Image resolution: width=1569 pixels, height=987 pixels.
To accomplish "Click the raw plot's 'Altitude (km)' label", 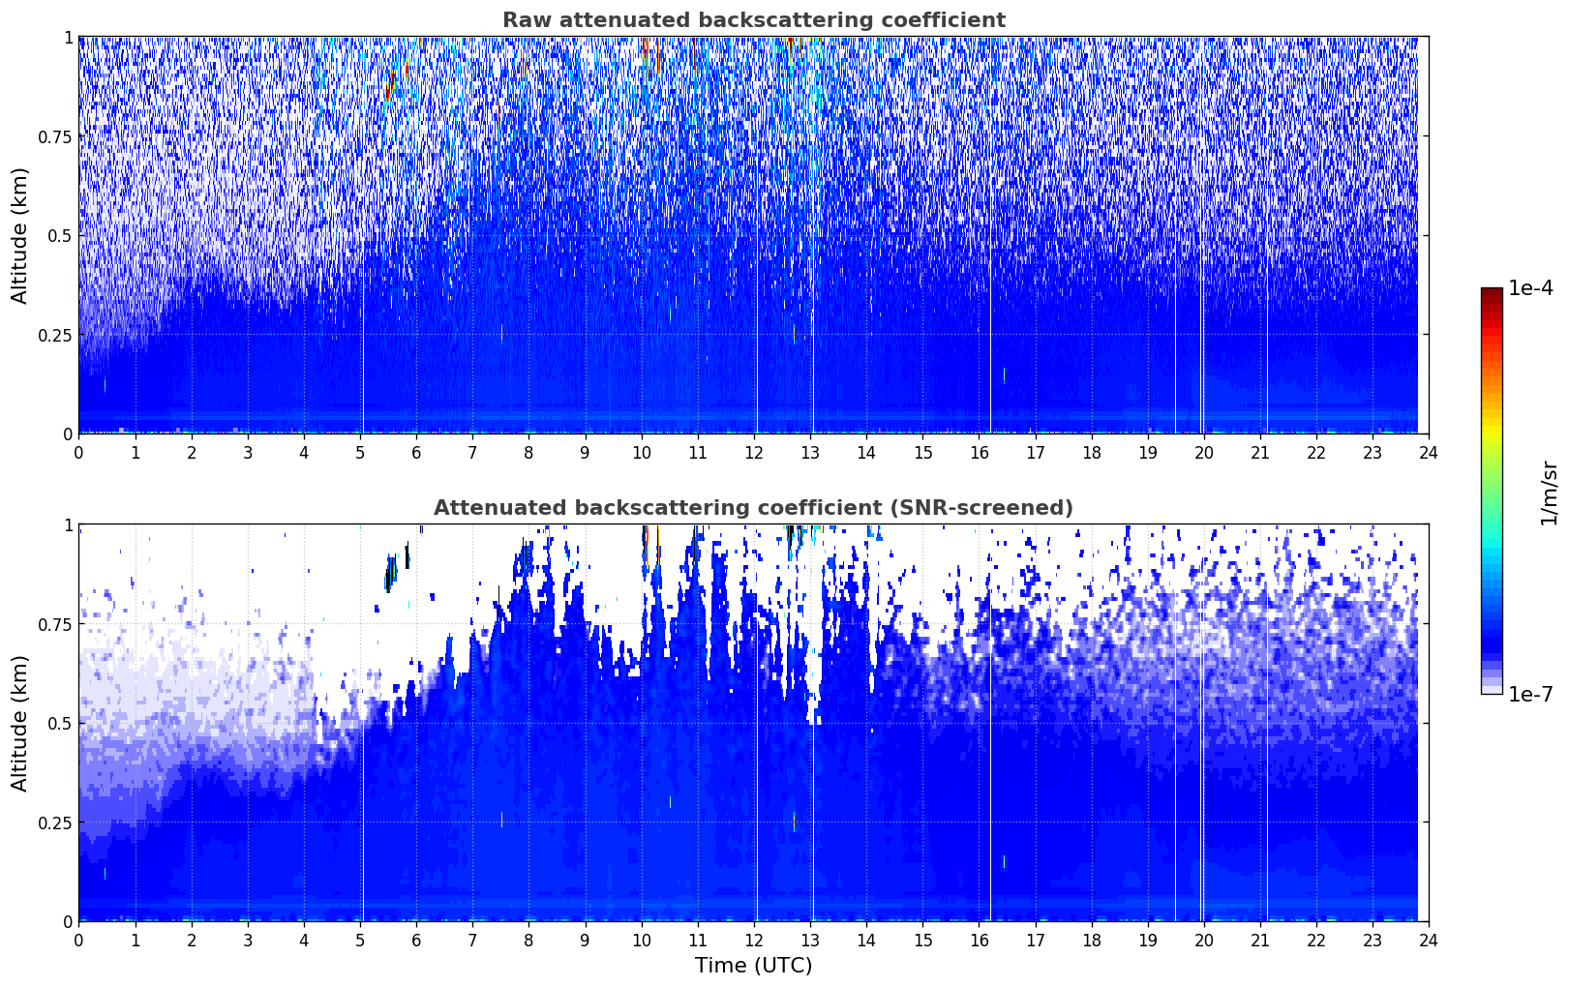I will point(20,235).
